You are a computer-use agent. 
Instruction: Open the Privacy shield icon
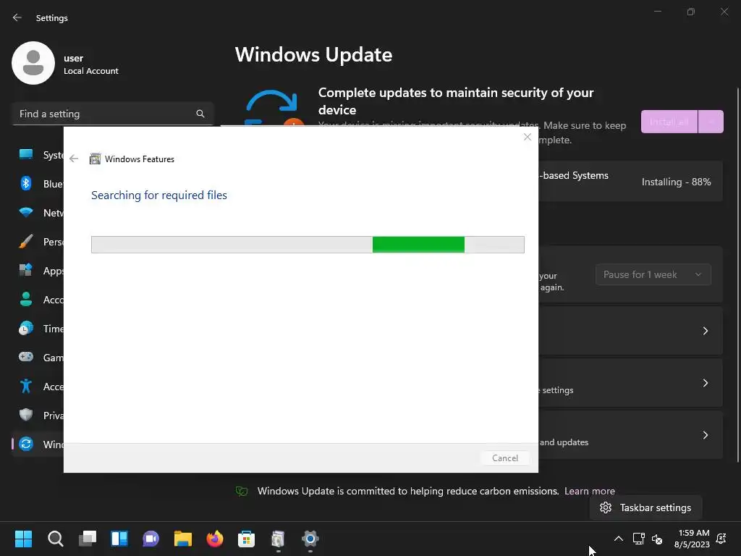click(26, 415)
